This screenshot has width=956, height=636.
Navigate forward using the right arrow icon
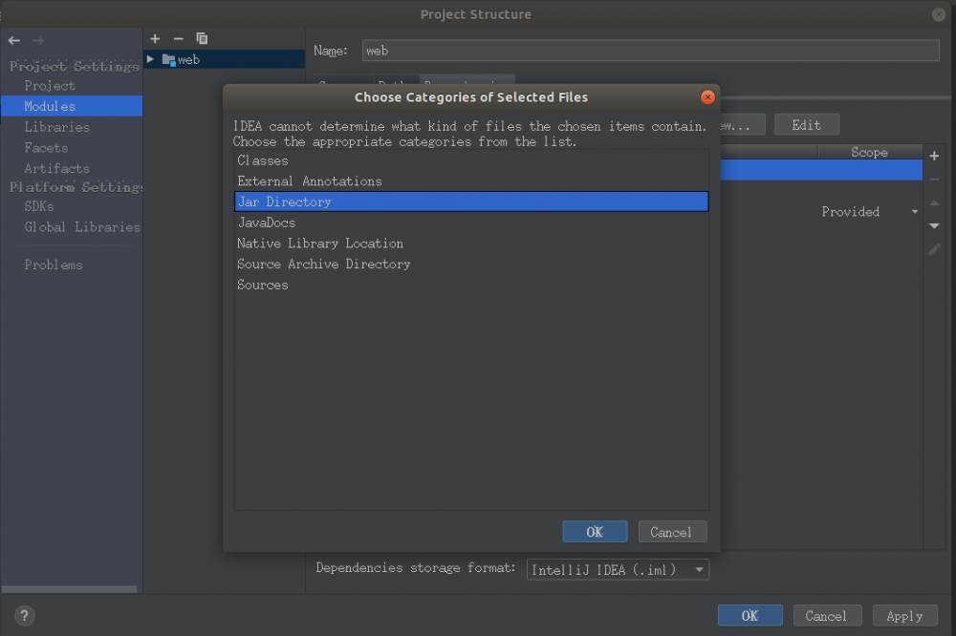coord(36,40)
